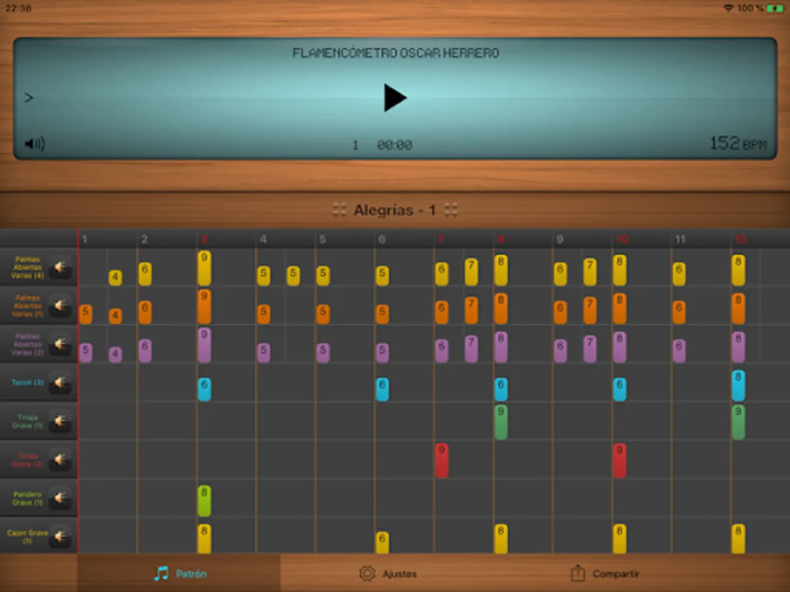Tap orange note 5 on beat 1, Palmas (1)
790x592 pixels.
click(86, 314)
